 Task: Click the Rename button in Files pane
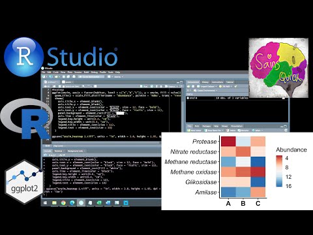243,131
